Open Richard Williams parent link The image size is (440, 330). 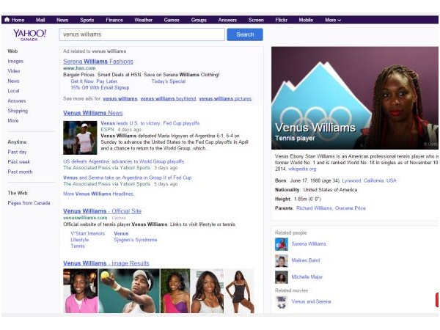pyautogui.click(x=314, y=208)
